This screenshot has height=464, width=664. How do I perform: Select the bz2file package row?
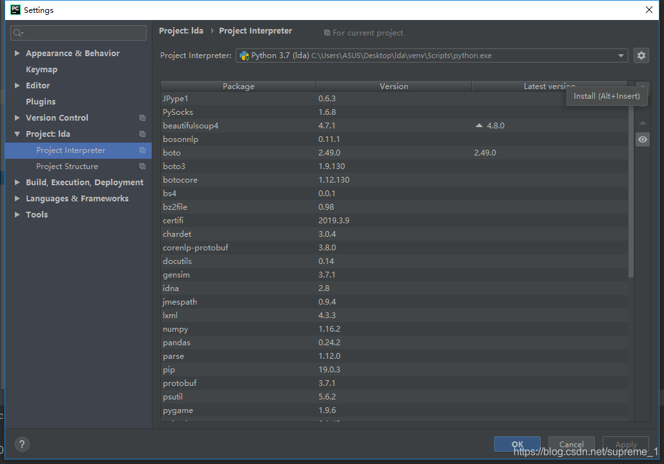tap(394, 207)
